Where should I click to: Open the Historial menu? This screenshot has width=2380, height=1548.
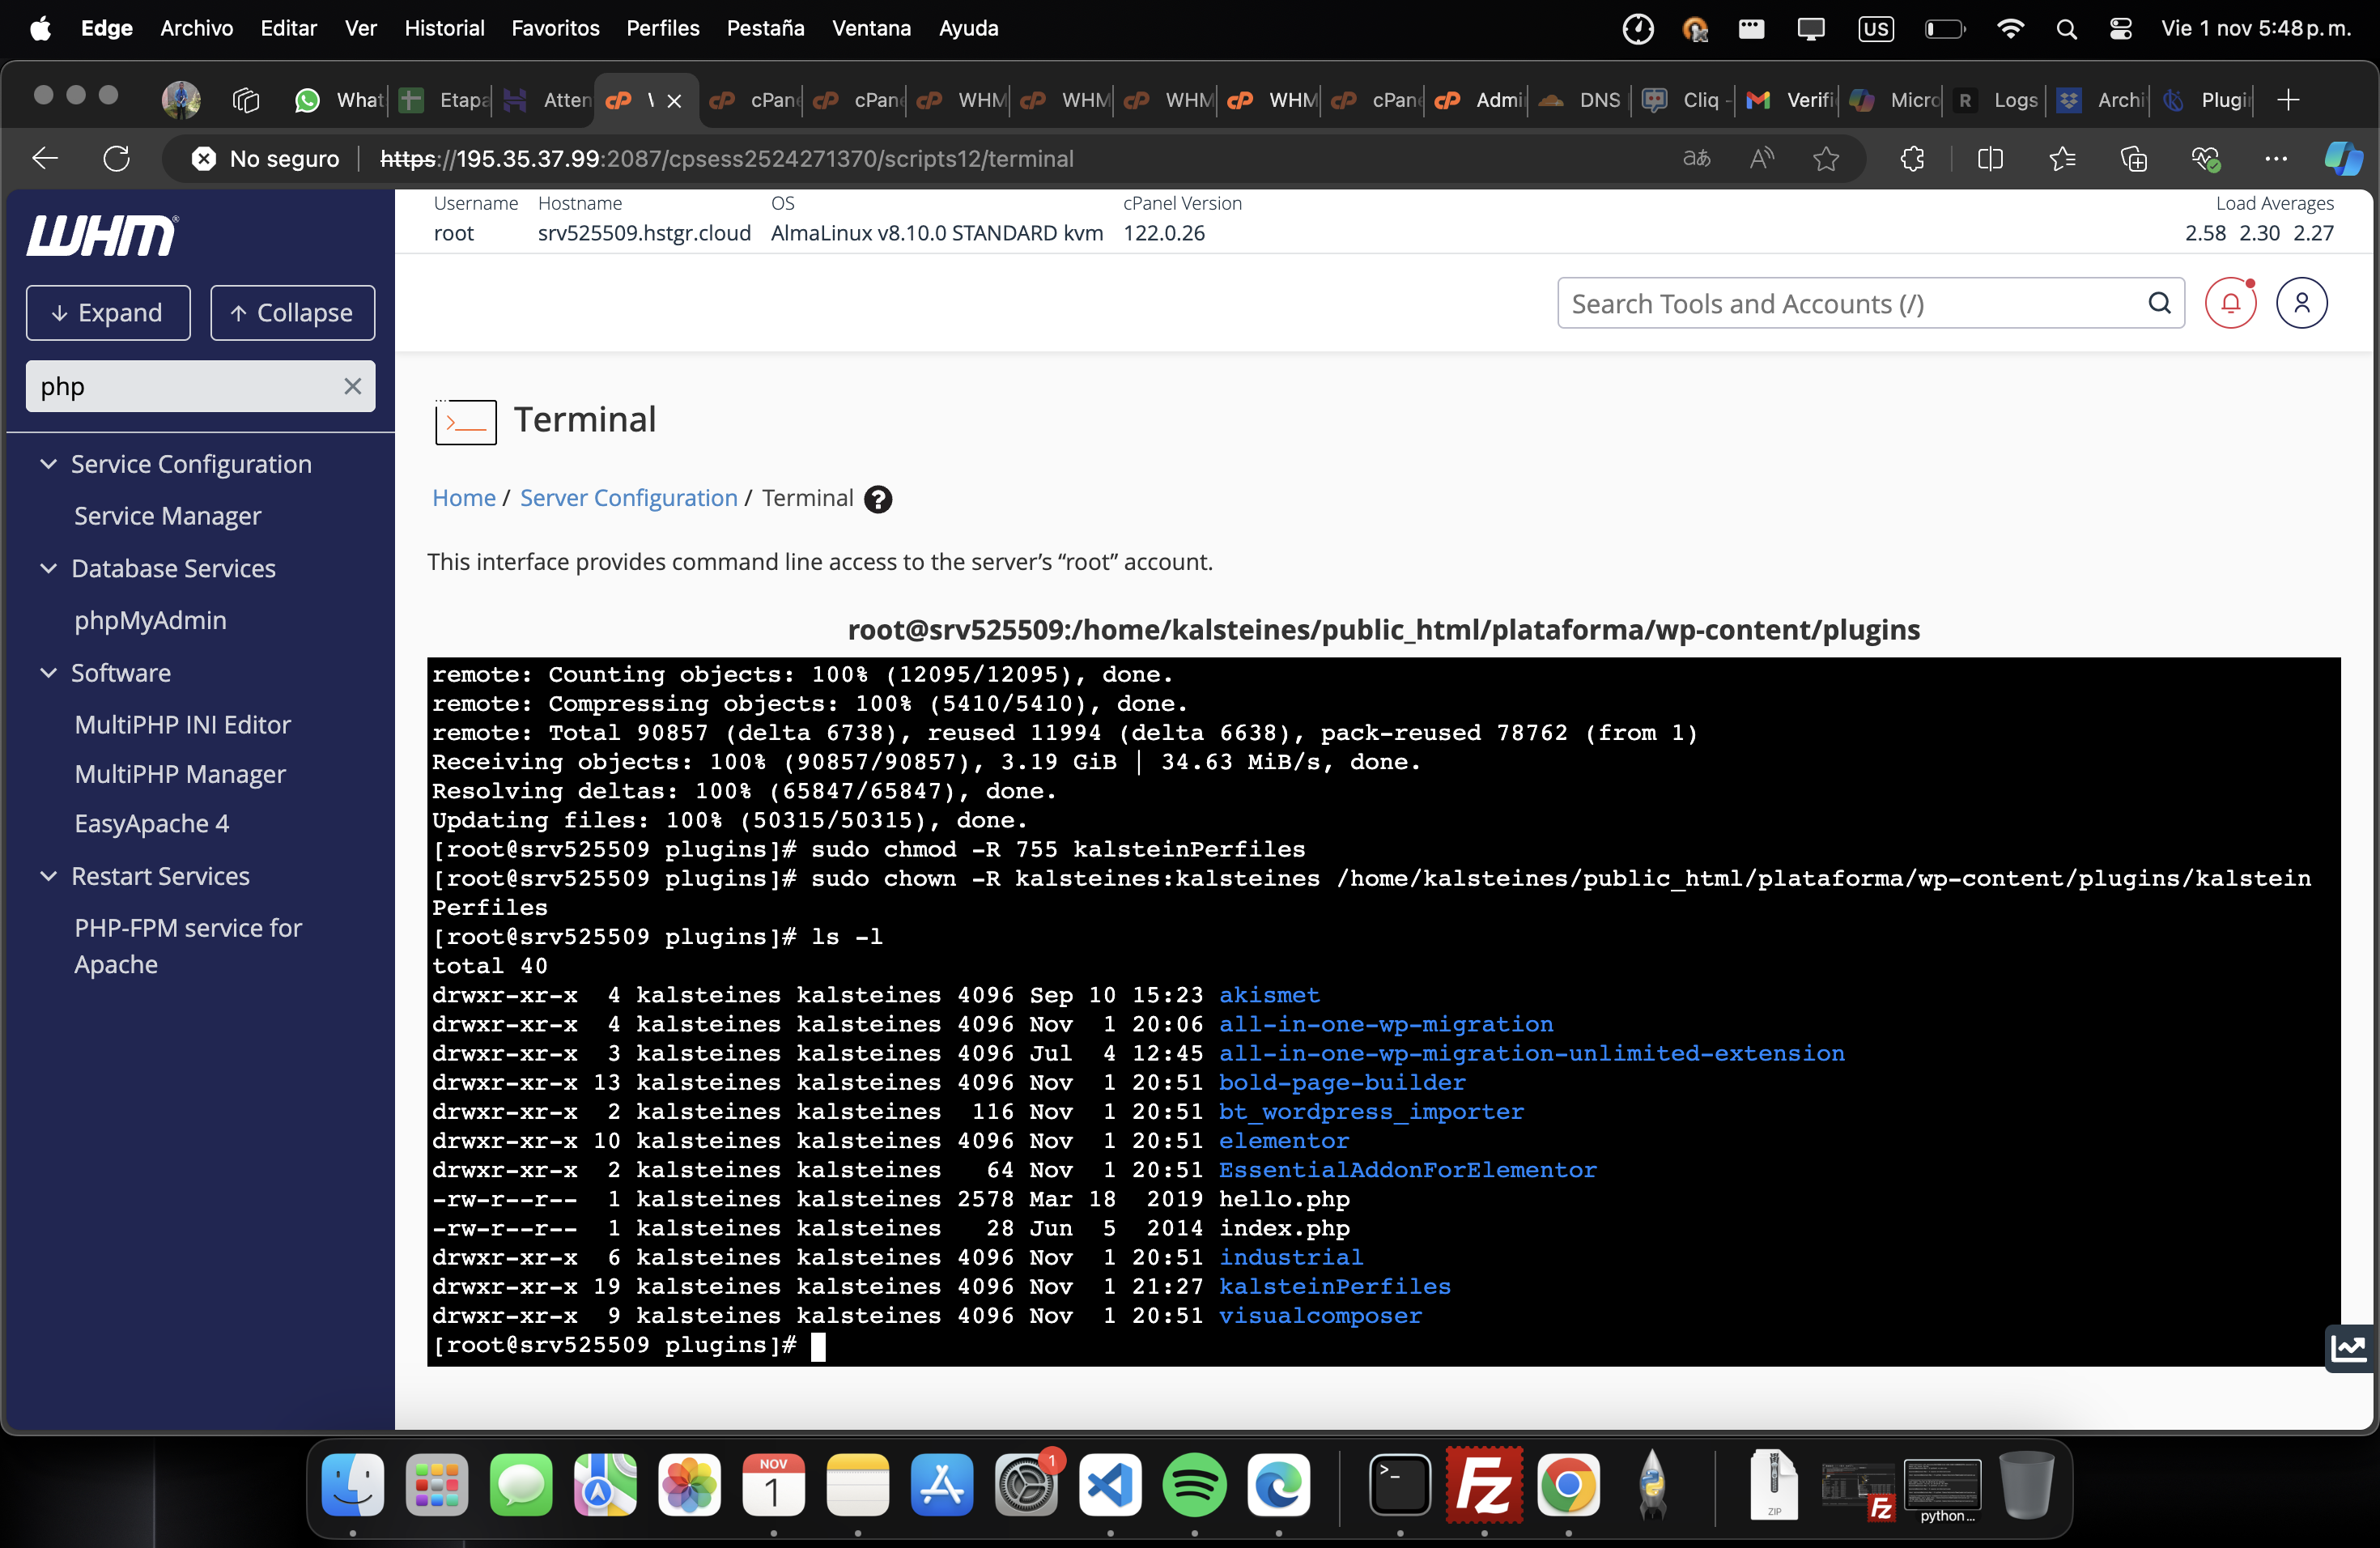tap(444, 28)
